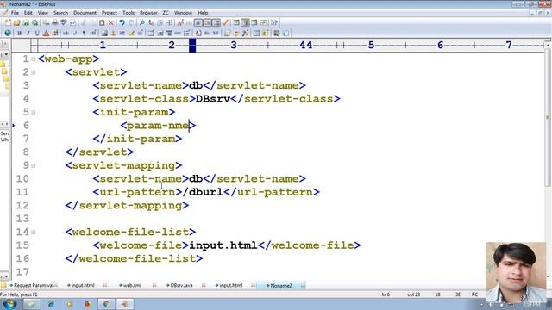The width and height of the screenshot is (552, 310).
Task: Click the red check mark toolbar icon
Action: [x=225, y=23]
